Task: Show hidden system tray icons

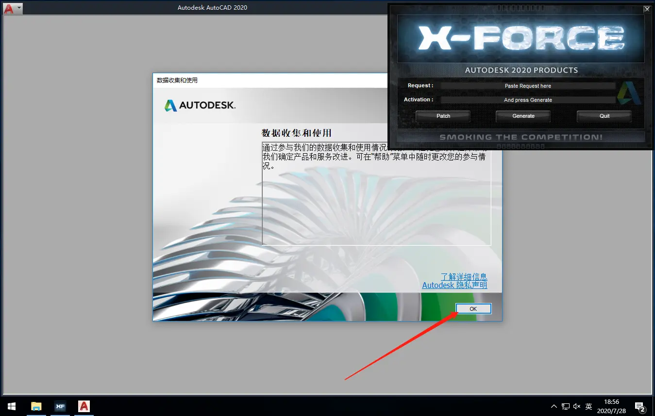Action: 554,406
